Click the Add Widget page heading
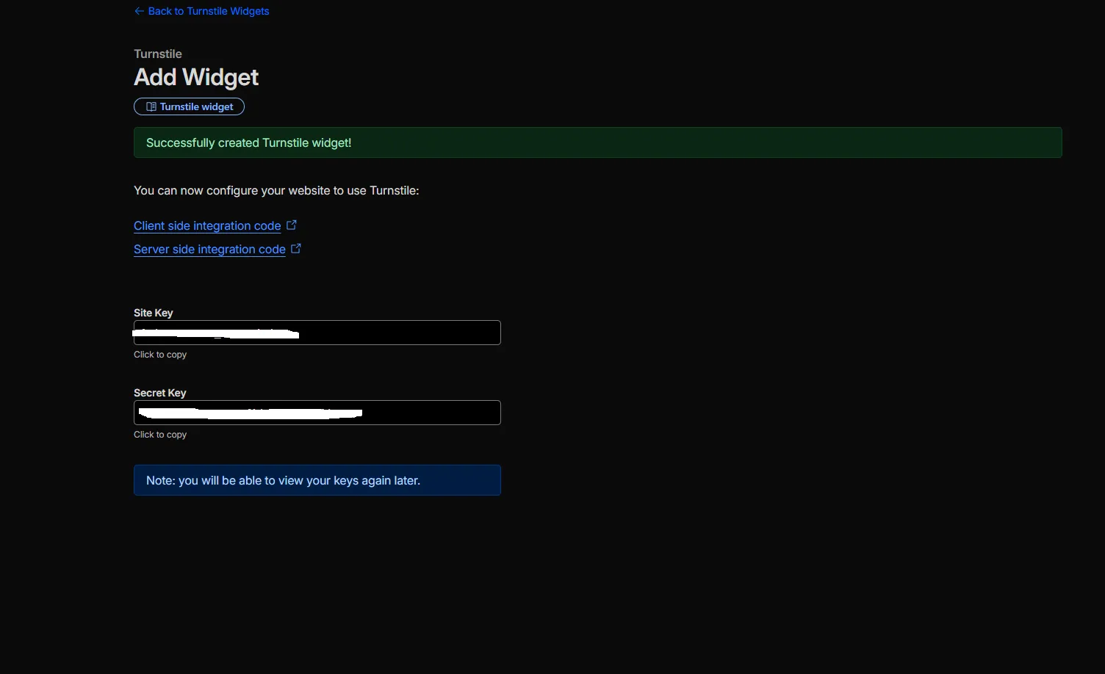Screen dimensions: 1105x674 195,77
